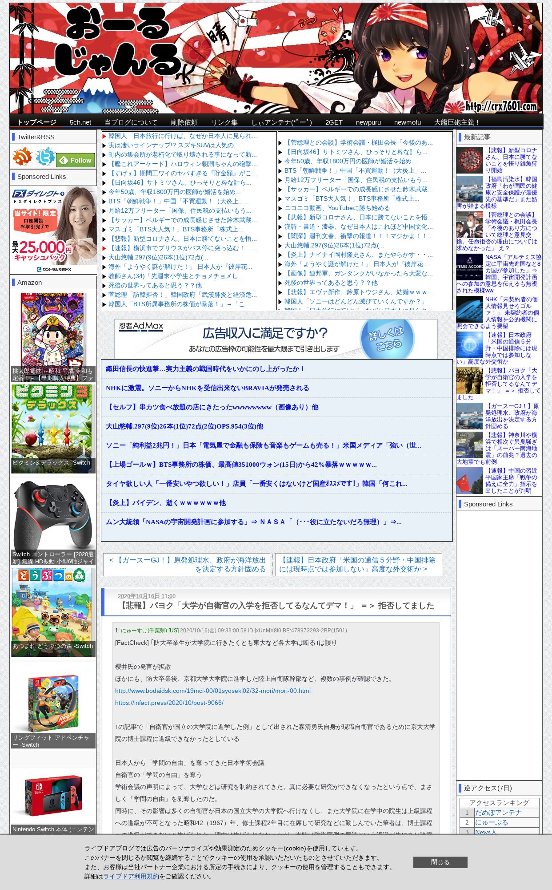Open 桃太郎電鉄 Amazon product image
This screenshot has width=552, height=890.
click(53, 337)
